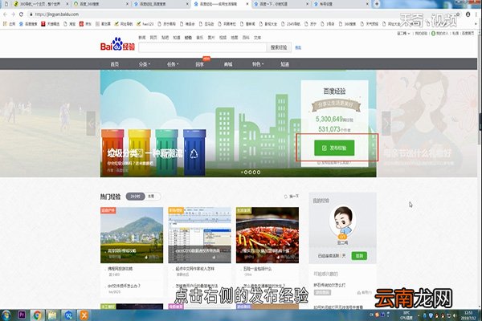Click the browser back arrow
Image resolution: width=482 pixels, height=321 pixels.
[5, 14]
